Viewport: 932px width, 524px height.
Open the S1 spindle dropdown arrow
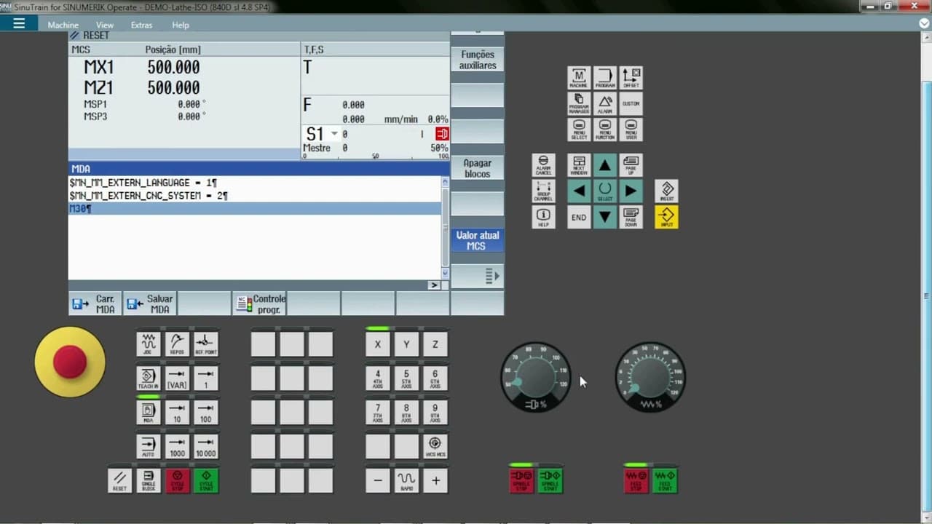(334, 134)
